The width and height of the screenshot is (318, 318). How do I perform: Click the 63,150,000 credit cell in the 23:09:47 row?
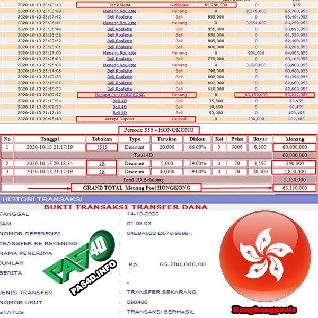[256, 95]
